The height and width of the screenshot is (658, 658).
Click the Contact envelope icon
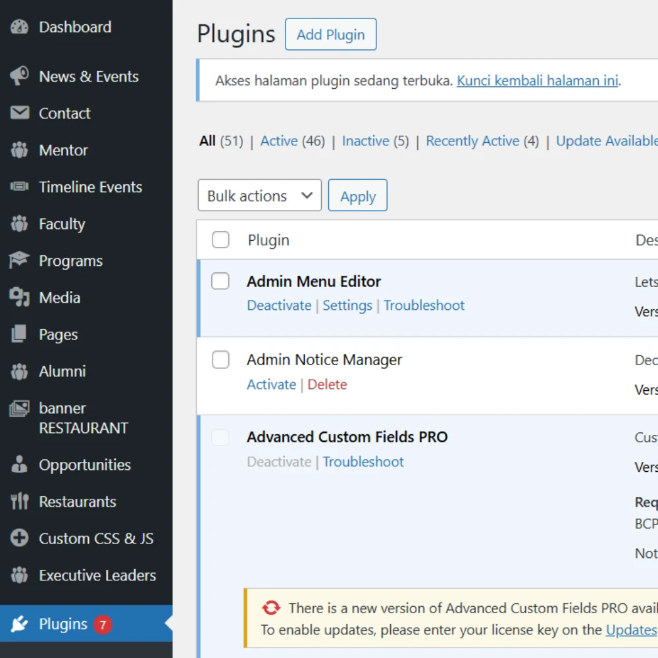[20, 113]
